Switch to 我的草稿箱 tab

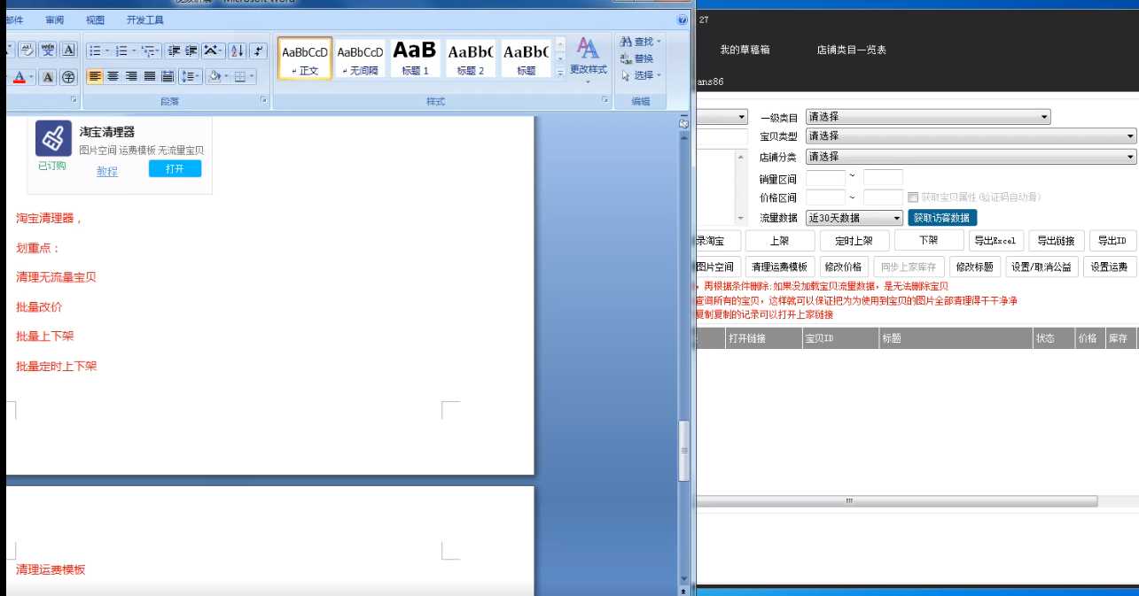point(745,50)
